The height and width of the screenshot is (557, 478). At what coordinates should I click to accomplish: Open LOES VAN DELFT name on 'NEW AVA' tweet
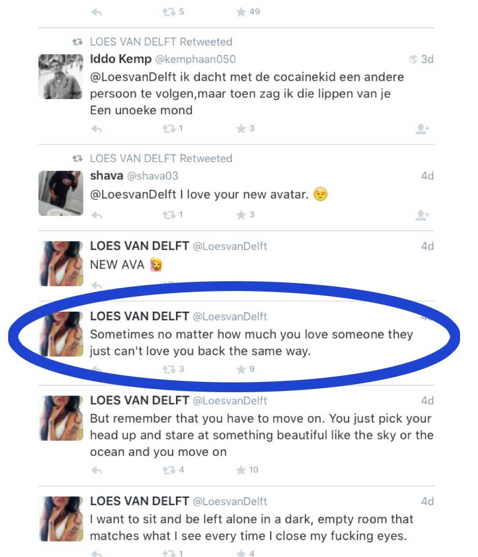point(140,246)
